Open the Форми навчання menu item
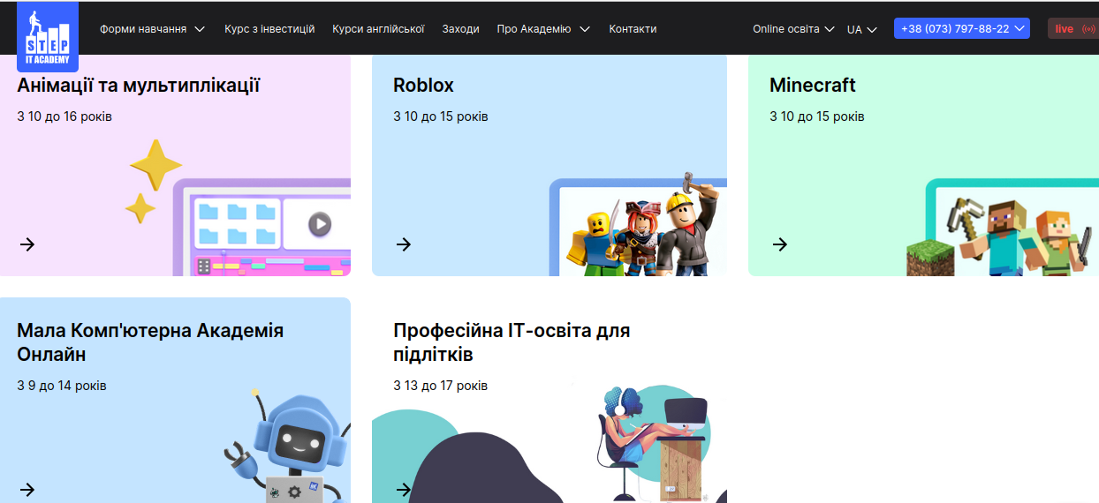This screenshot has width=1099, height=503. 143,29
